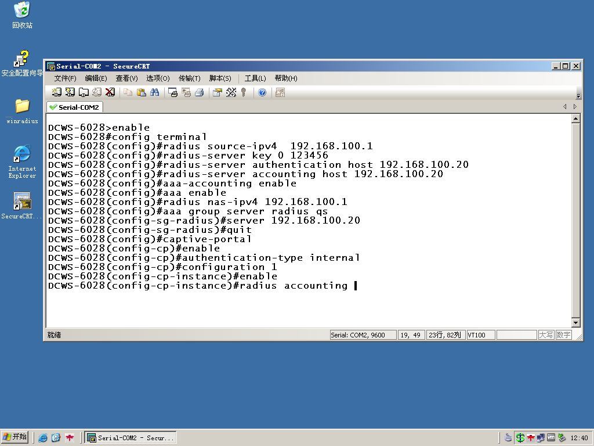Click the Connect in Tab icon
Viewport: 594px width, 446px height.
[84, 92]
